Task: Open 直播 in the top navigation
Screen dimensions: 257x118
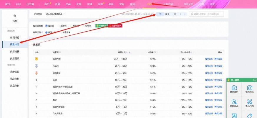Action: click(90, 4)
